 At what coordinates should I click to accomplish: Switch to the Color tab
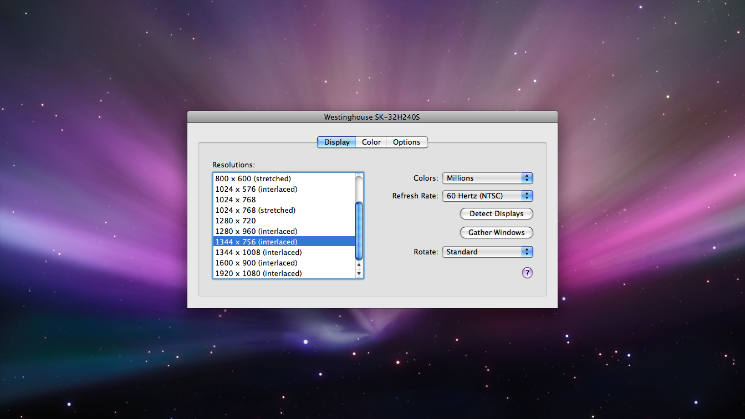click(x=371, y=142)
